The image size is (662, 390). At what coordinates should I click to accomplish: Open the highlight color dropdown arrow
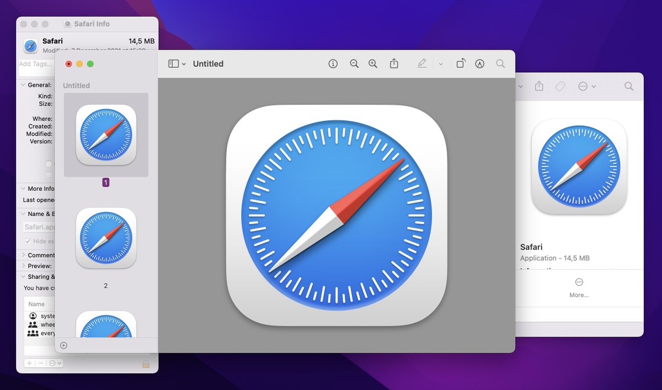441,64
